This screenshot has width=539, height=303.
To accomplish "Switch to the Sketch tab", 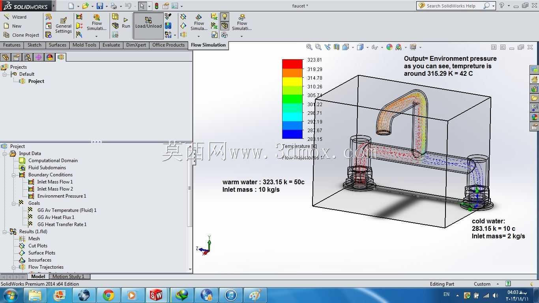I will (34, 45).
